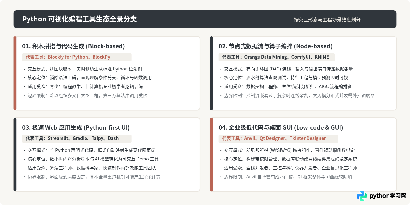Click line 界面版式高度固定，脚本全量重跑机制

(92, 177)
